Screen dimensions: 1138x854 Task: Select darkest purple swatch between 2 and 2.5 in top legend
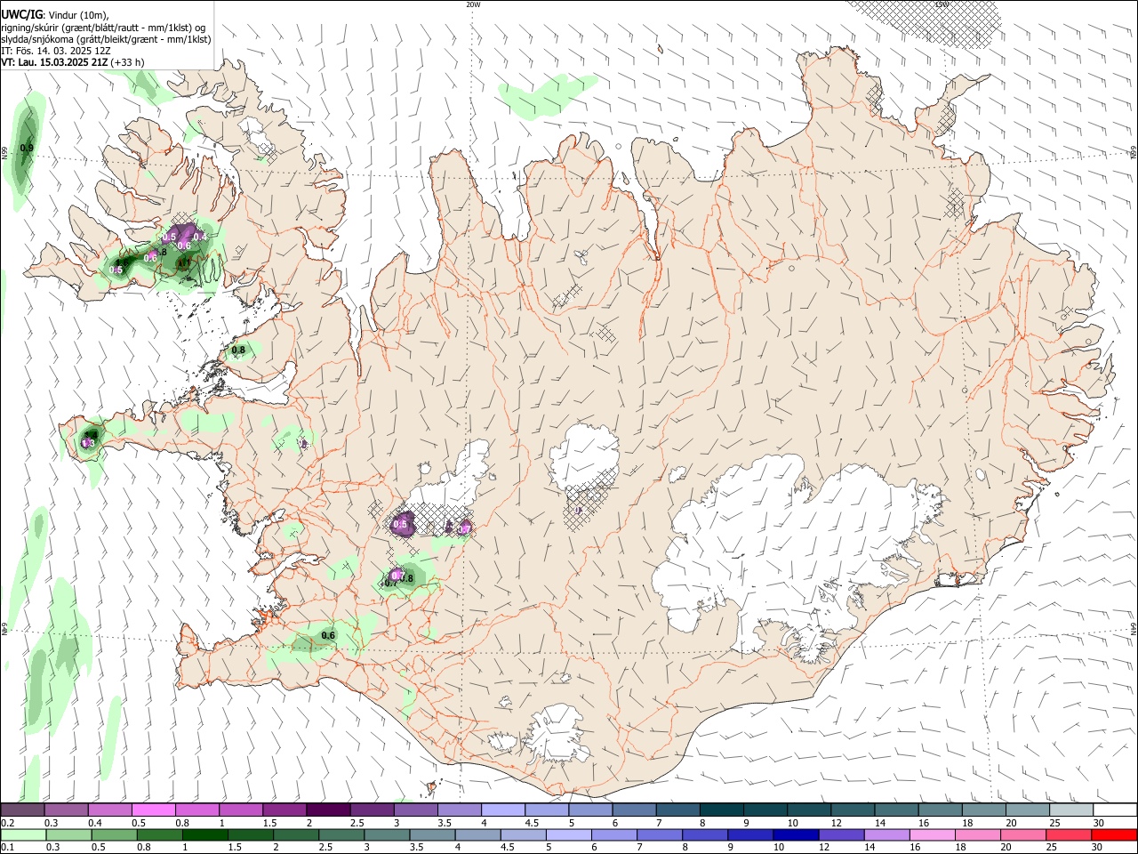pos(327,810)
